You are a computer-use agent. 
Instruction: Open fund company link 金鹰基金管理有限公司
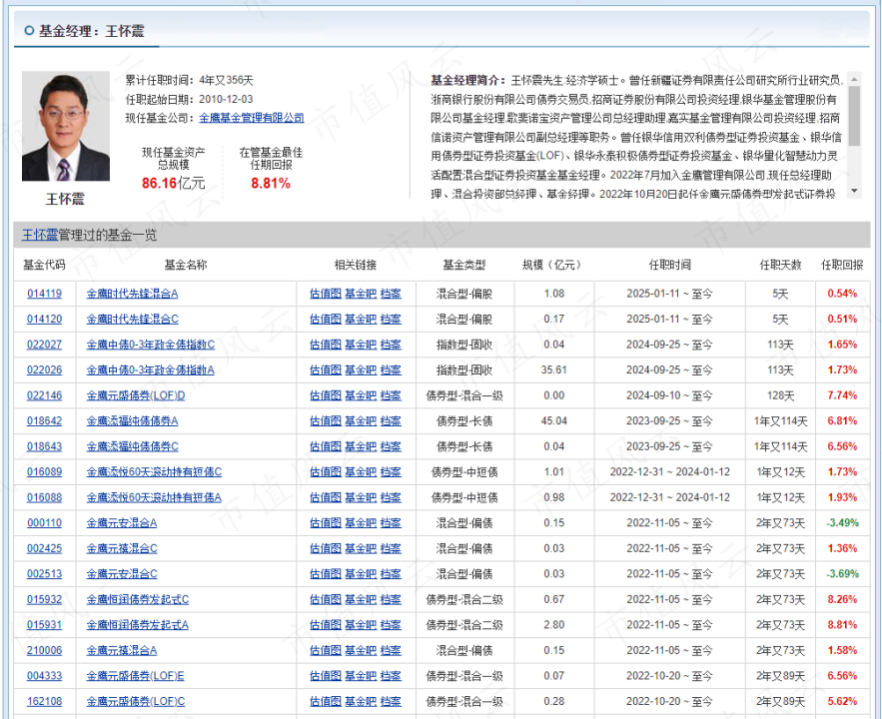pyautogui.click(x=252, y=118)
